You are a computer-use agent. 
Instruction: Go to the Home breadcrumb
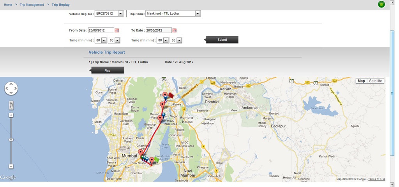[8, 5]
